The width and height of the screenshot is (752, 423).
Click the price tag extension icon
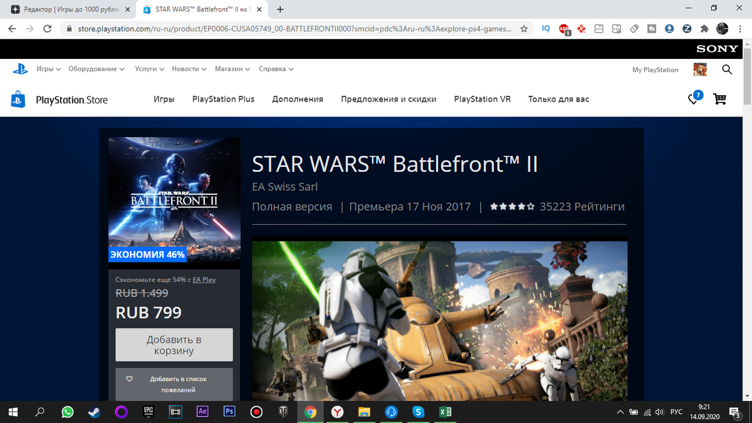click(634, 28)
